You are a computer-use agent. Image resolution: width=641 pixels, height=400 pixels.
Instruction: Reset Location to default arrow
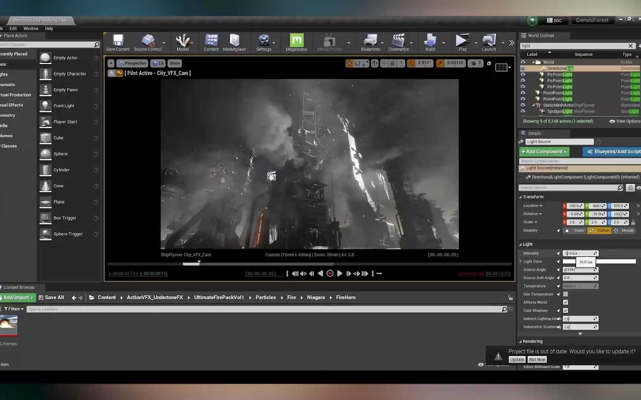tap(638, 206)
